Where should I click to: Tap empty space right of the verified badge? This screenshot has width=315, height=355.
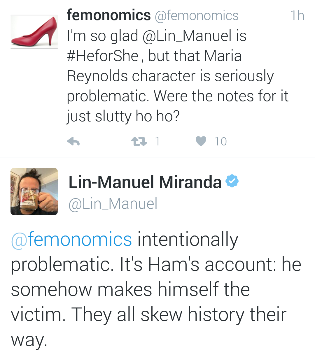274,182
